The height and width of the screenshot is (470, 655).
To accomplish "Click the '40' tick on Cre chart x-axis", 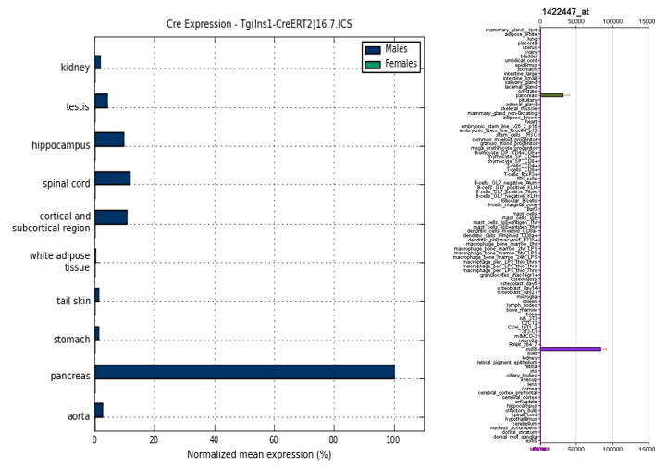I will [x=214, y=439].
